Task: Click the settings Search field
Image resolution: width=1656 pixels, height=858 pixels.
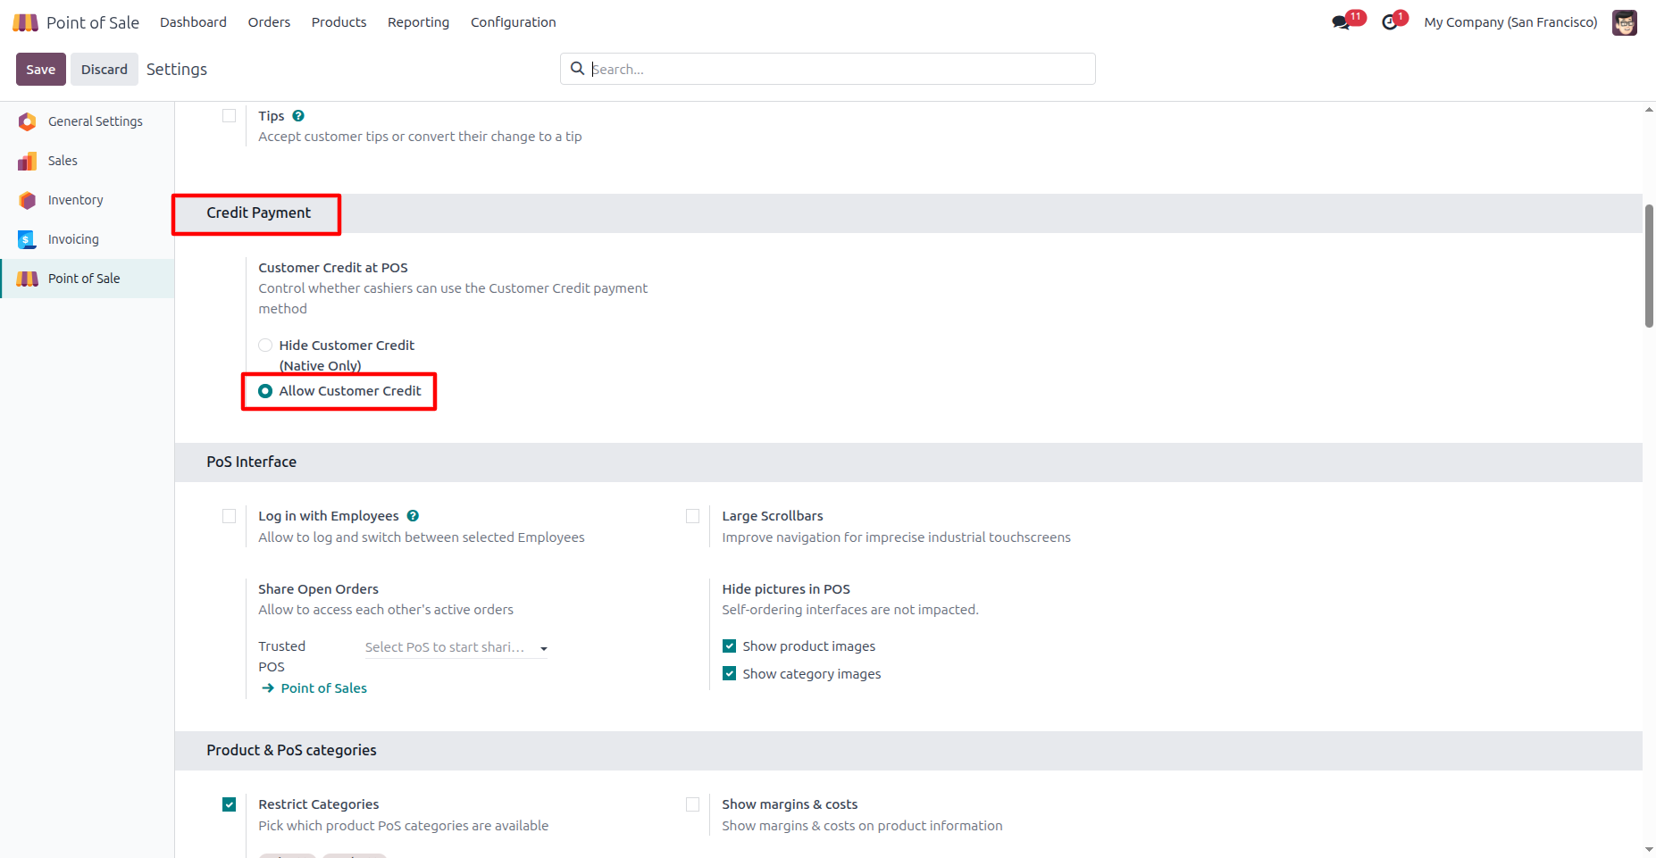Action: tap(828, 69)
